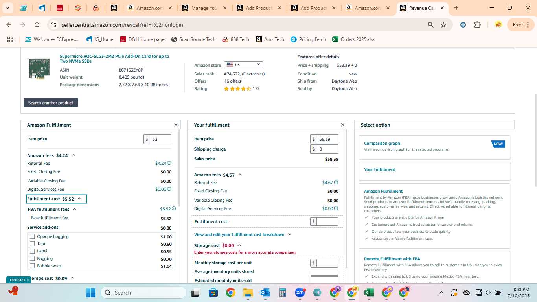Click the site info icon in address bar
The image size is (537, 302).
click(54, 25)
